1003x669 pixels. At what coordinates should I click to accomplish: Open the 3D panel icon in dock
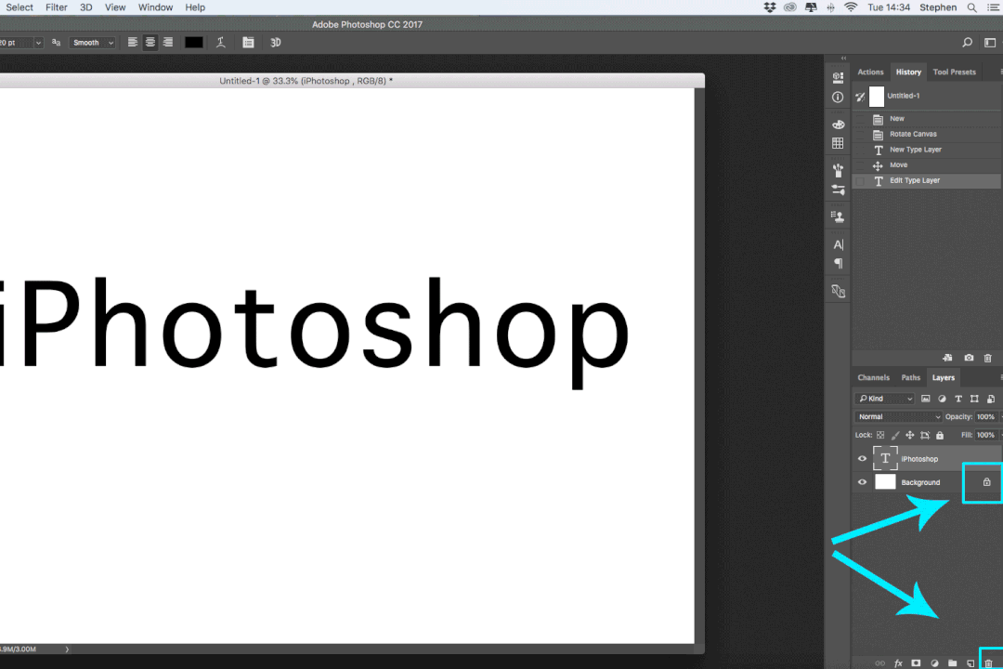[838, 77]
